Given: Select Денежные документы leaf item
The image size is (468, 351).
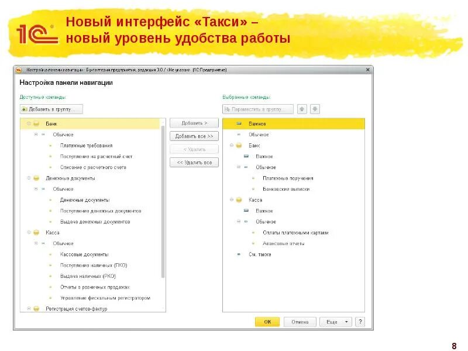Looking at the screenshot, I should pos(85,200).
